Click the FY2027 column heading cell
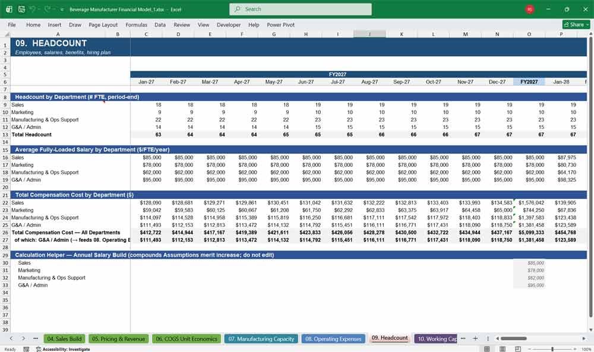Screen dimensions: 594x352 tap(529, 82)
